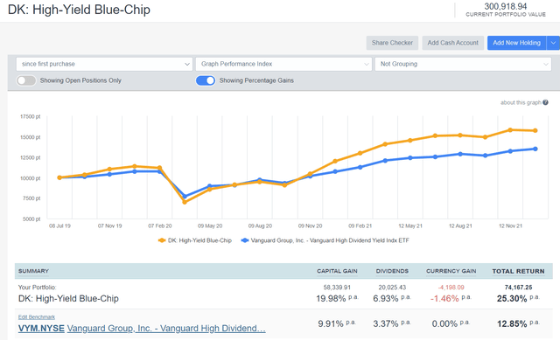This screenshot has width=560, height=340.
Task: Click the Add Cash Account button
Action: pyautogui.click(x=453, y=43)
